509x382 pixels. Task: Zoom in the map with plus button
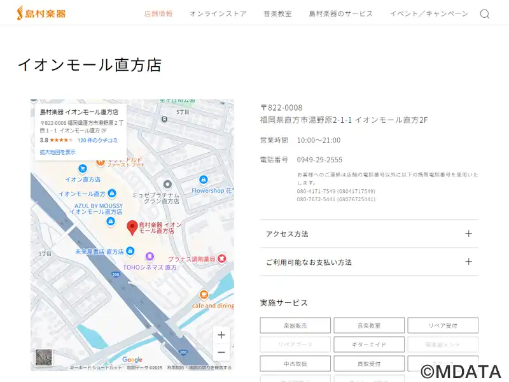(x=221, y=335)
